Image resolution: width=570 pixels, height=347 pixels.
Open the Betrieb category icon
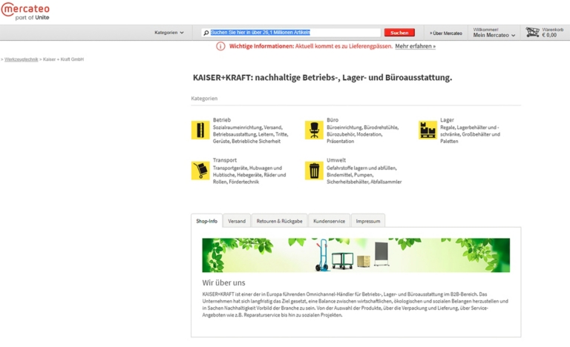[200, 130]
